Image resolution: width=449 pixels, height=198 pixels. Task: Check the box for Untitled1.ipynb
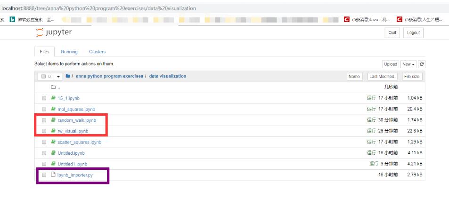coord(44,164)
